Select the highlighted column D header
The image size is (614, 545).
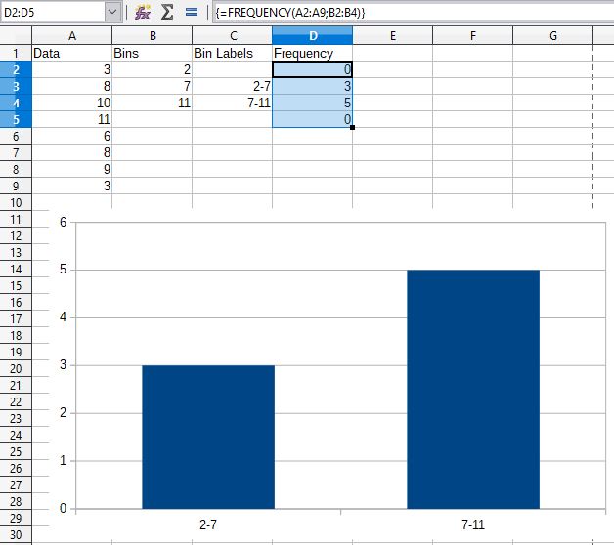(x=312, y=36)
